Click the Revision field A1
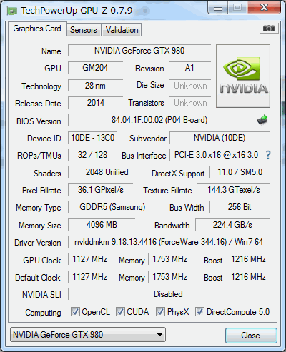286x352 pixels. point(189,68)
